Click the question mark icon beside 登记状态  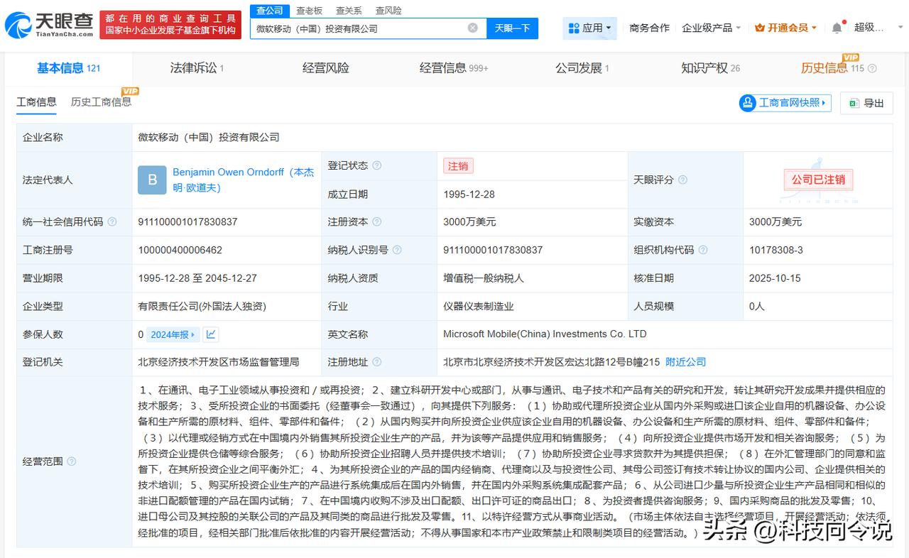point(378,165)
